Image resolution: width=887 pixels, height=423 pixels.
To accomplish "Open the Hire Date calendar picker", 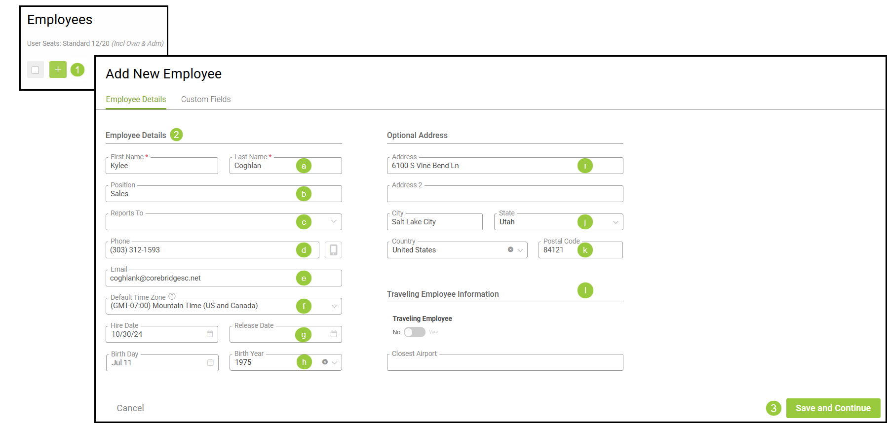I will click(x=210, y=334).
